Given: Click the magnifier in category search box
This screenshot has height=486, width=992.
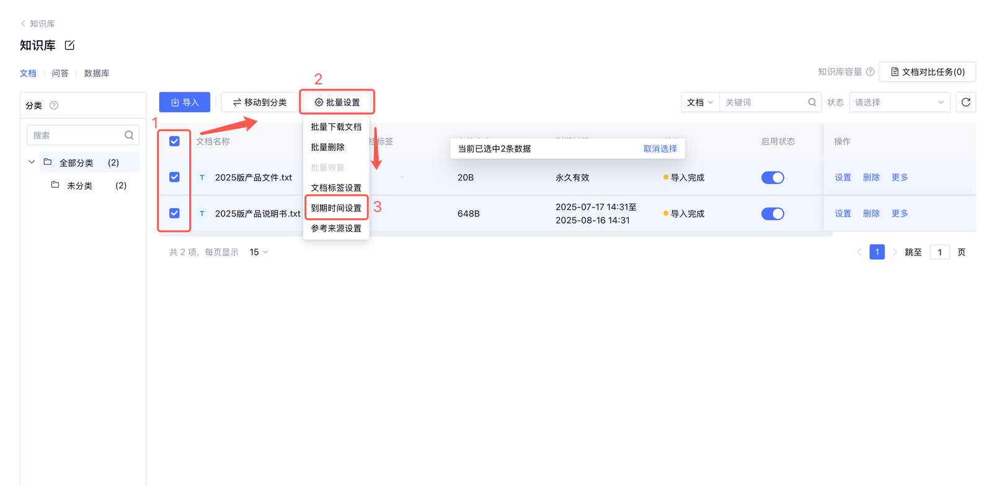Looking at the screenshot, I should [129, 135].
